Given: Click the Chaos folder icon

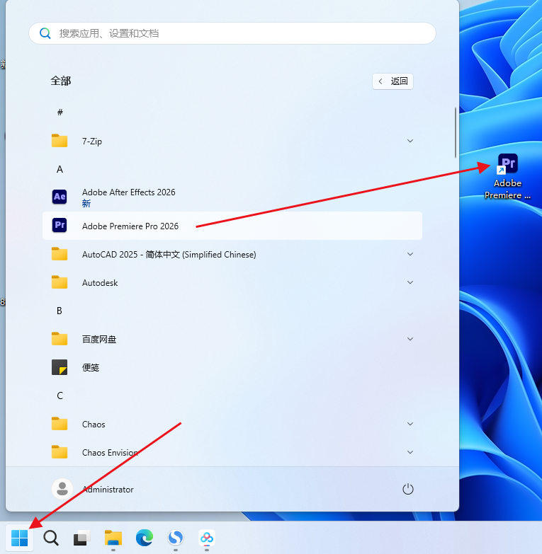Looking at the screenshot, I should 60,424.
